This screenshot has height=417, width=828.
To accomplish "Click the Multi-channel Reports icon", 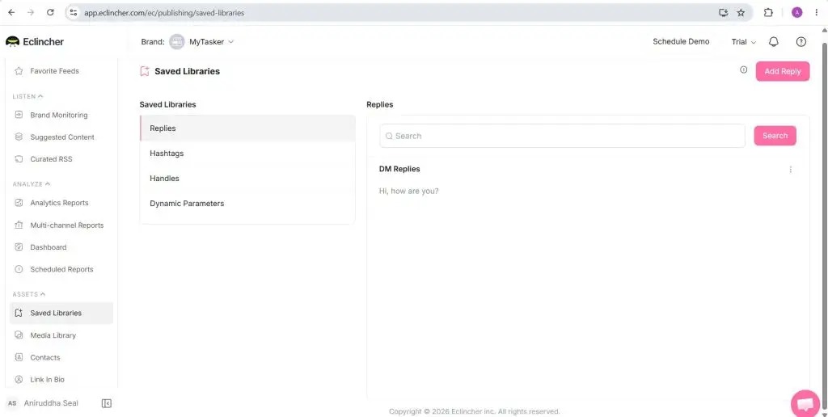I will 19,225.
